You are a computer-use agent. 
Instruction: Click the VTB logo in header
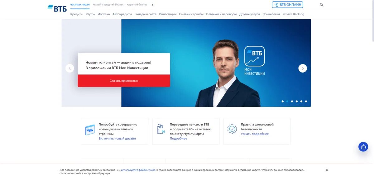click(x=57, y=8)
